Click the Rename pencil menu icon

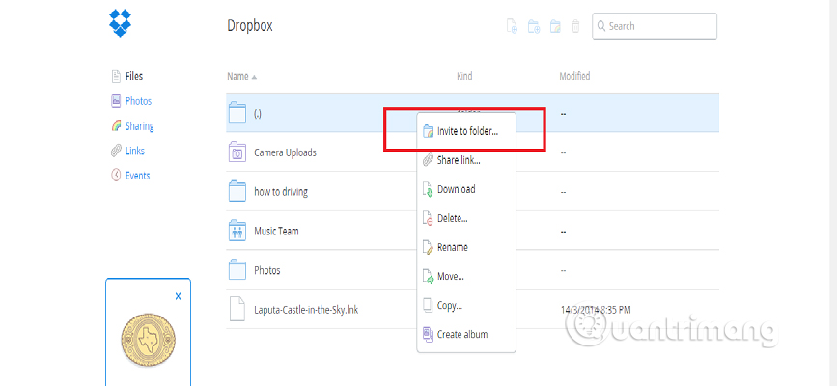tap(428, 247)
